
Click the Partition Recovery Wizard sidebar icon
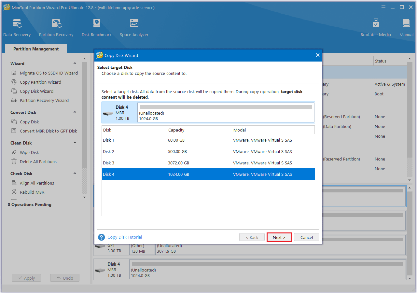tap(14, 100)
